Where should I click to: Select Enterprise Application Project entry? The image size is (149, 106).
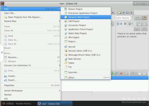pos(86,13)
